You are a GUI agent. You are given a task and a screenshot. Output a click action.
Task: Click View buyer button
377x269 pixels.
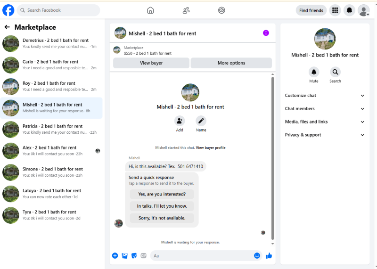coord(151,63)
